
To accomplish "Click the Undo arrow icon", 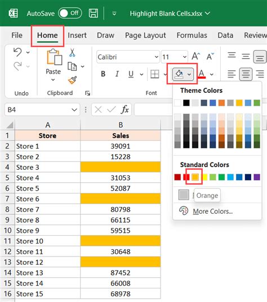I will pos(17,52).
